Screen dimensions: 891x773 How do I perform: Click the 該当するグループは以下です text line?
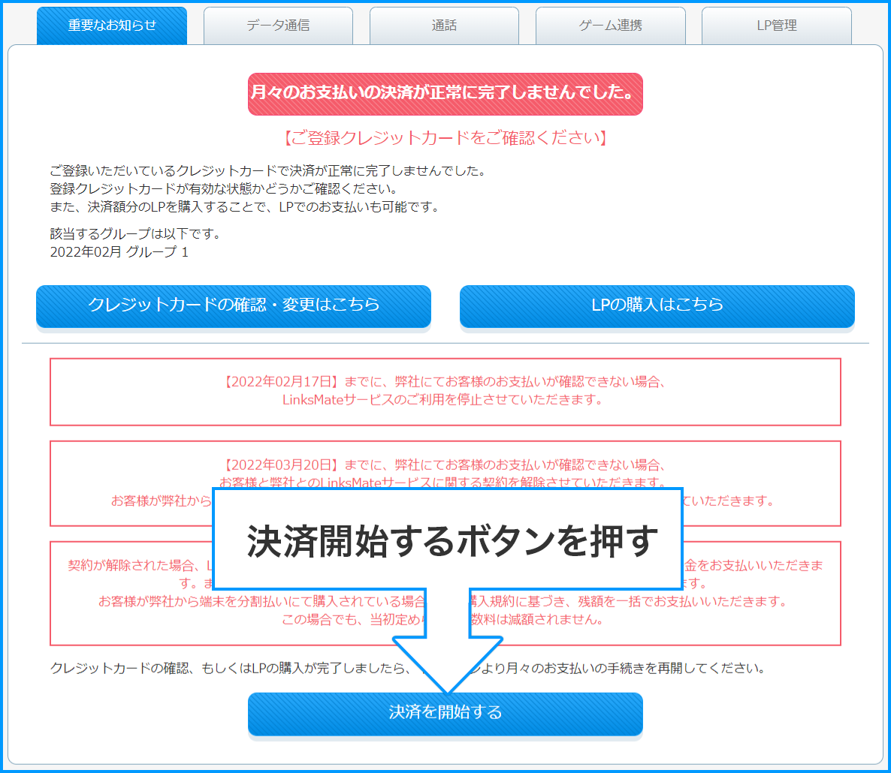(x=135, y=234)
